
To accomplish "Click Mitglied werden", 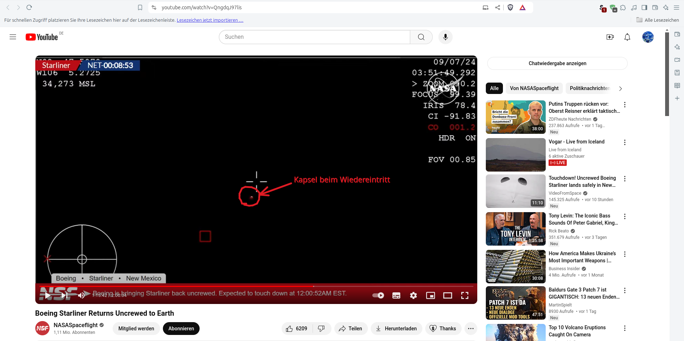I will [x=136, y=329].
